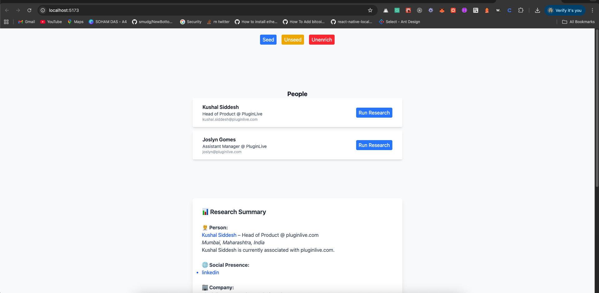Click the blue Seed button
Image resolution: width=599 pixels, height=293 pixels.
pyautogui.click(x=268, y=40)
